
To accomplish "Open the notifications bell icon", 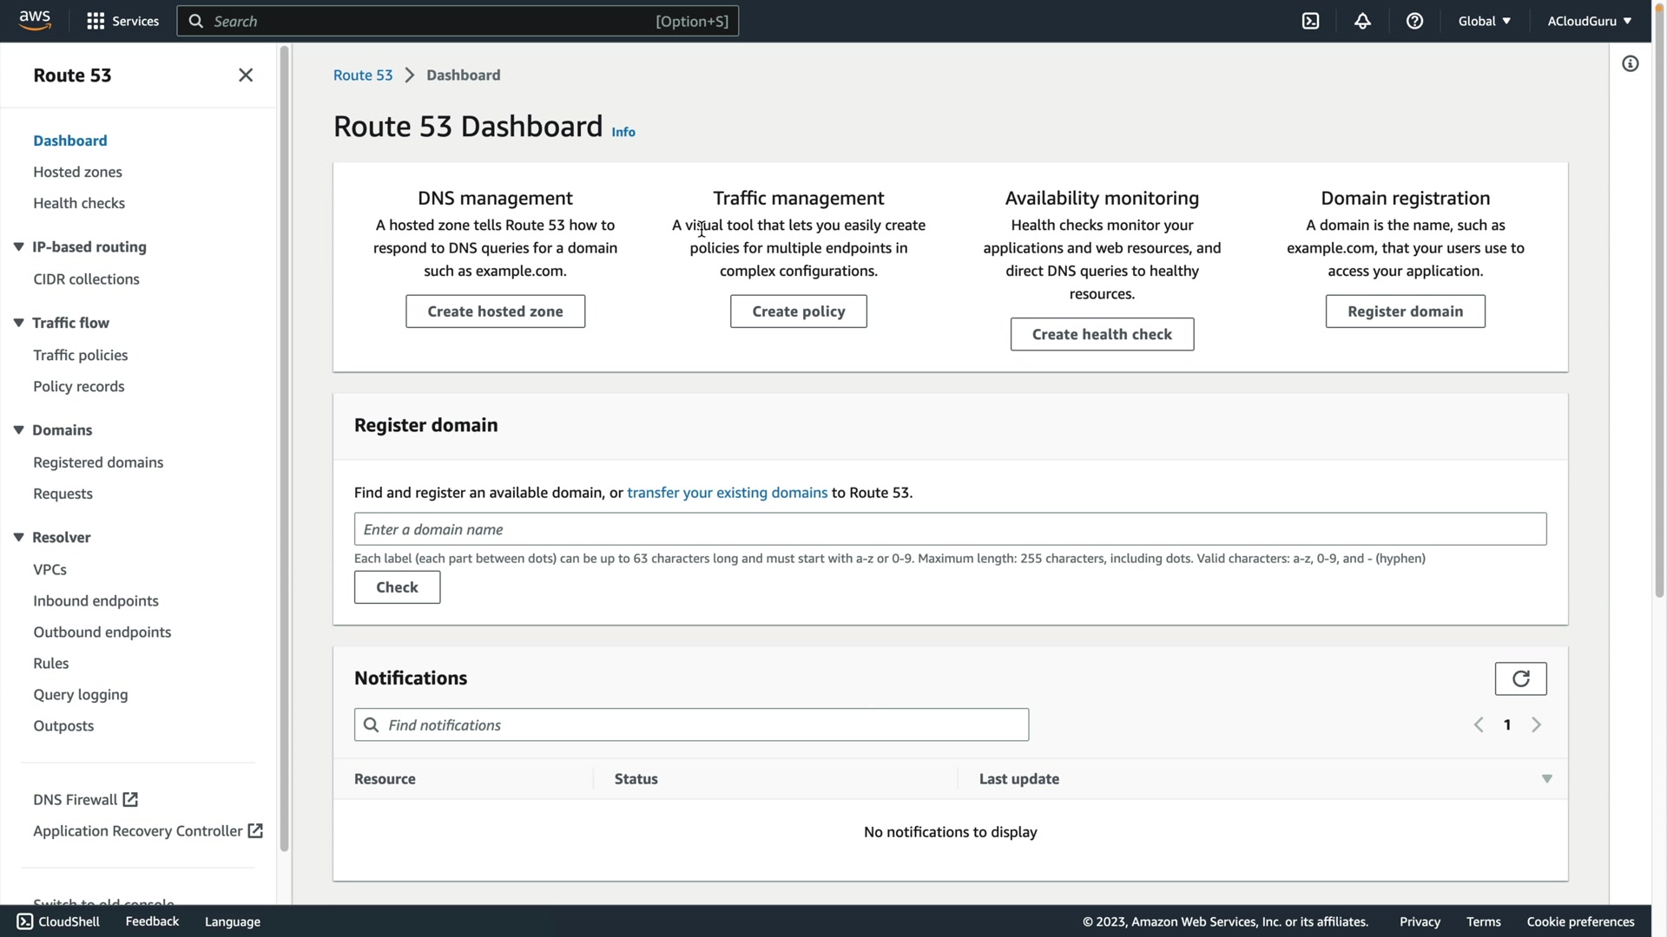I will (x=1362, y=21).
